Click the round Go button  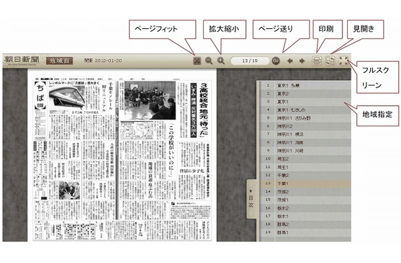coord(275,60)
